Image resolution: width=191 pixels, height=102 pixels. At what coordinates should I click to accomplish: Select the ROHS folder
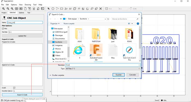[x=129, y=35]
